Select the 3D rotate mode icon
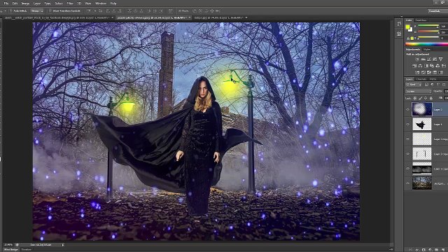Viewport: 448px width, 252px height. pyautogui.click(x=195, y=11)
